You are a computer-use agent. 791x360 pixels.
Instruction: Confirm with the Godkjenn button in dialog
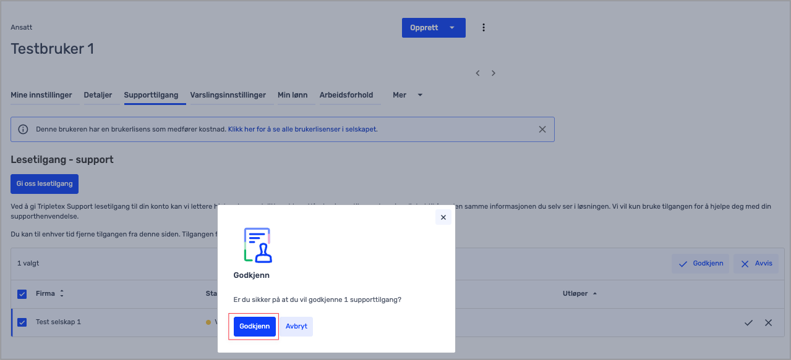coord(254,326)
